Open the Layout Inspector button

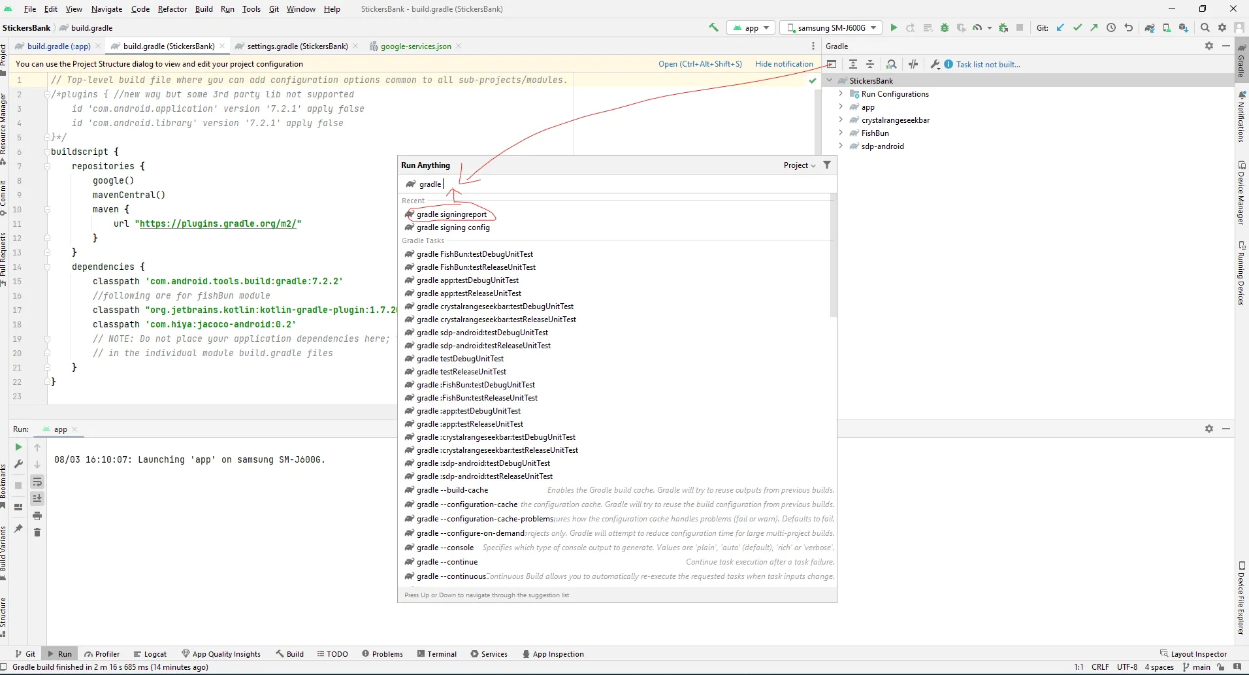tap(1193, 653)
